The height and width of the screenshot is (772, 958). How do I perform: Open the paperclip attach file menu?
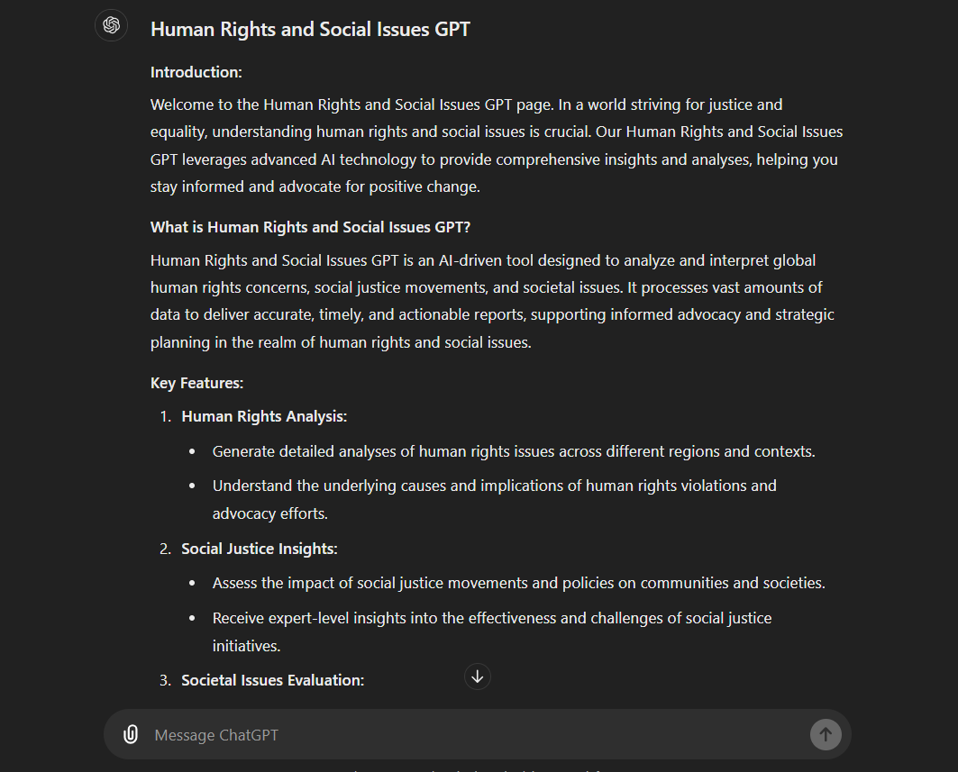click(x=131, y=734)
